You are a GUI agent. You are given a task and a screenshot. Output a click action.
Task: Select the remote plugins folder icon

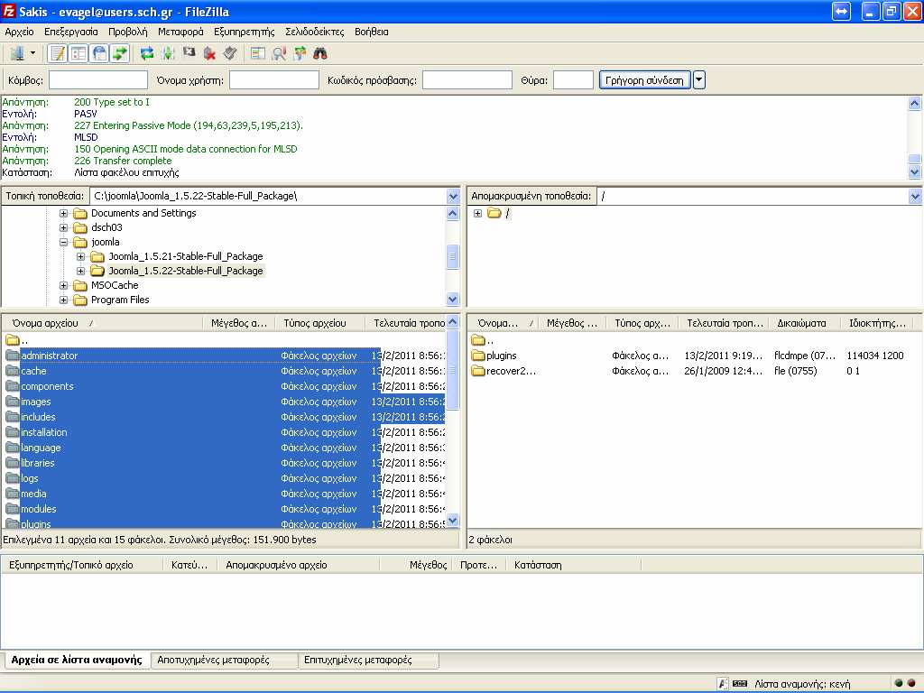click(478, 356)
